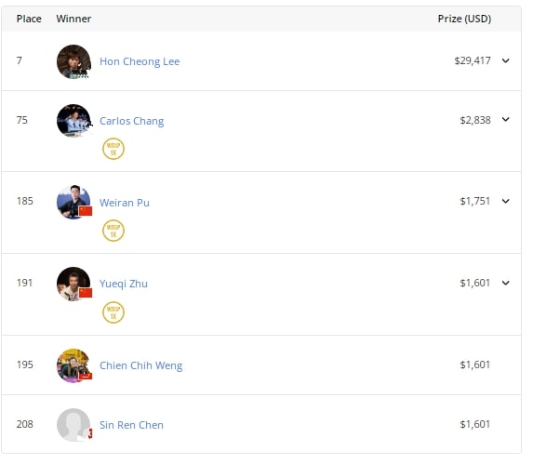
Task: Click Yueqi Zhu's WSOP 1X bracelet badge
Action: [x=113, y=312]
